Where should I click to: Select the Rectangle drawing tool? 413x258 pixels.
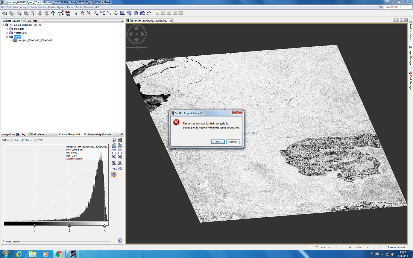[123, 13]
